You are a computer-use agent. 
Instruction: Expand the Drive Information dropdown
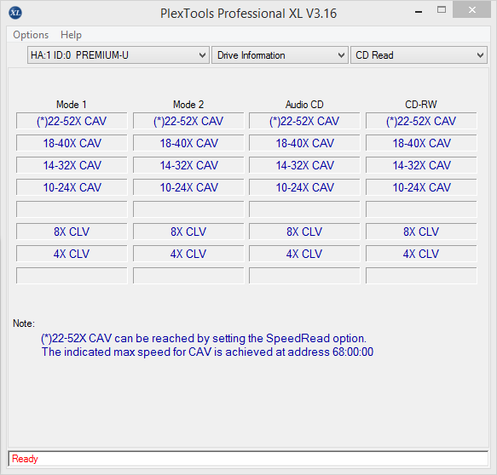pos(280,55)
